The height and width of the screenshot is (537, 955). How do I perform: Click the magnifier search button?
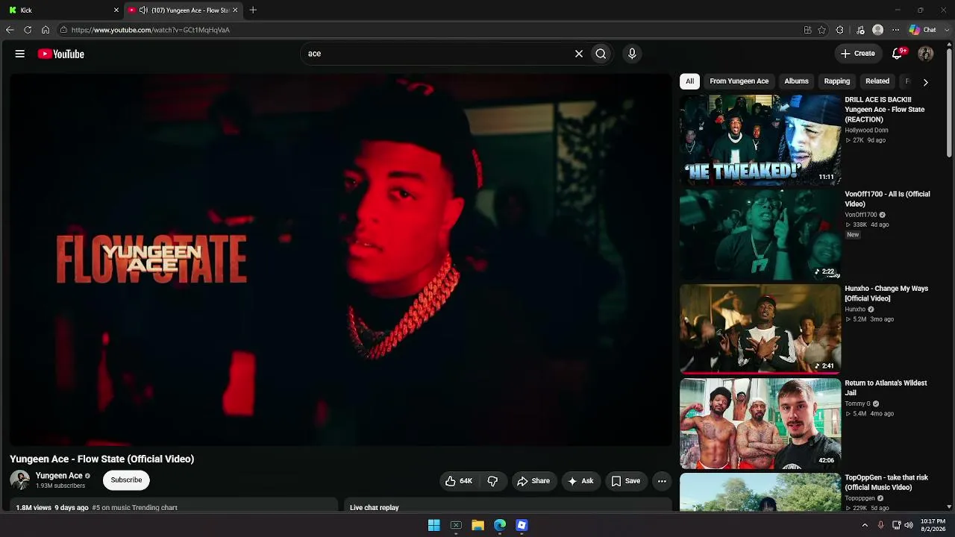click(x=601, y=54)
